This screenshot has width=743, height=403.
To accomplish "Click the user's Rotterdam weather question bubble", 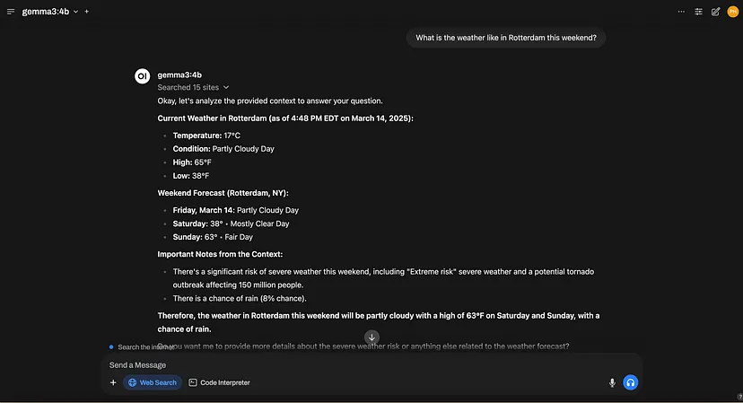I will 506,38.
